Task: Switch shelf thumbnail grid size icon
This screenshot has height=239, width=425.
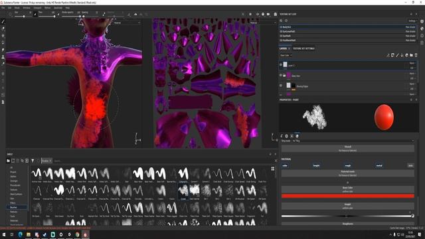Action: (x=273, y=169)
